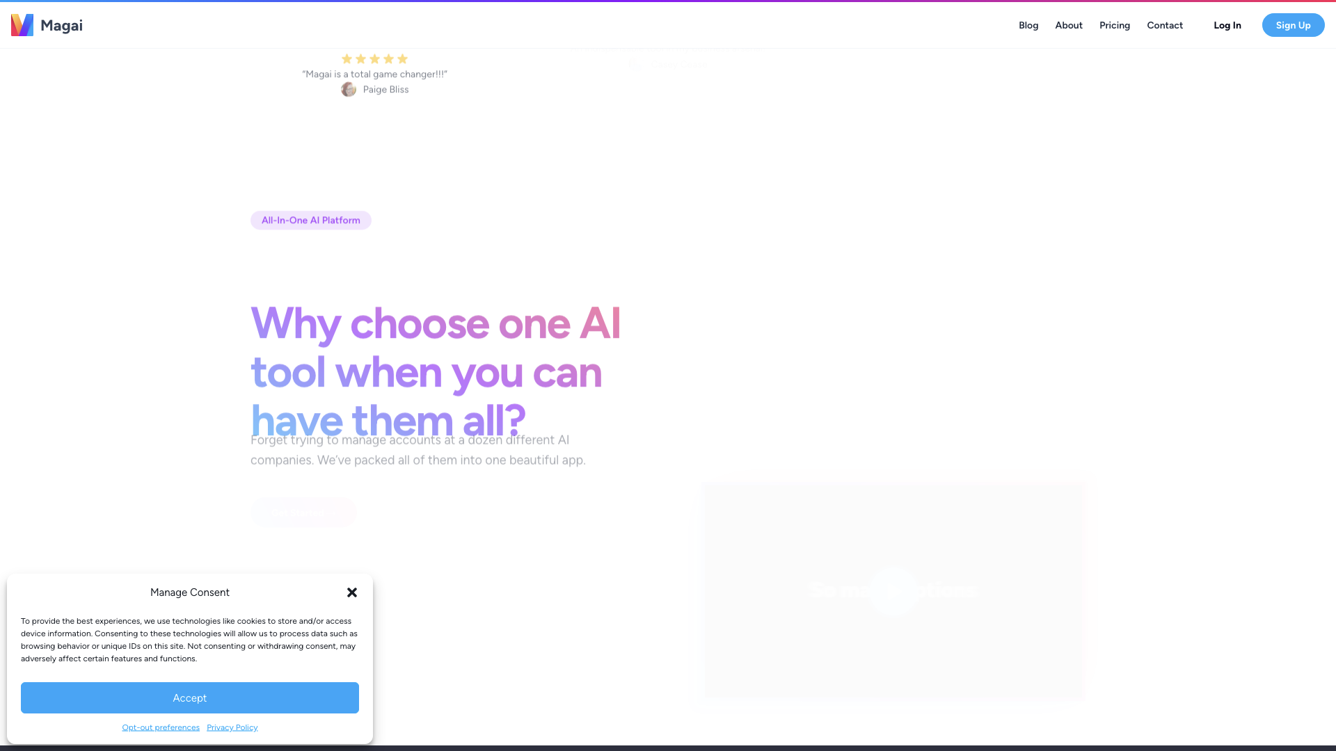This screenshot has height=751, width=1336.
Task: Click the Accept button in consent dialog
Action: 190,697
